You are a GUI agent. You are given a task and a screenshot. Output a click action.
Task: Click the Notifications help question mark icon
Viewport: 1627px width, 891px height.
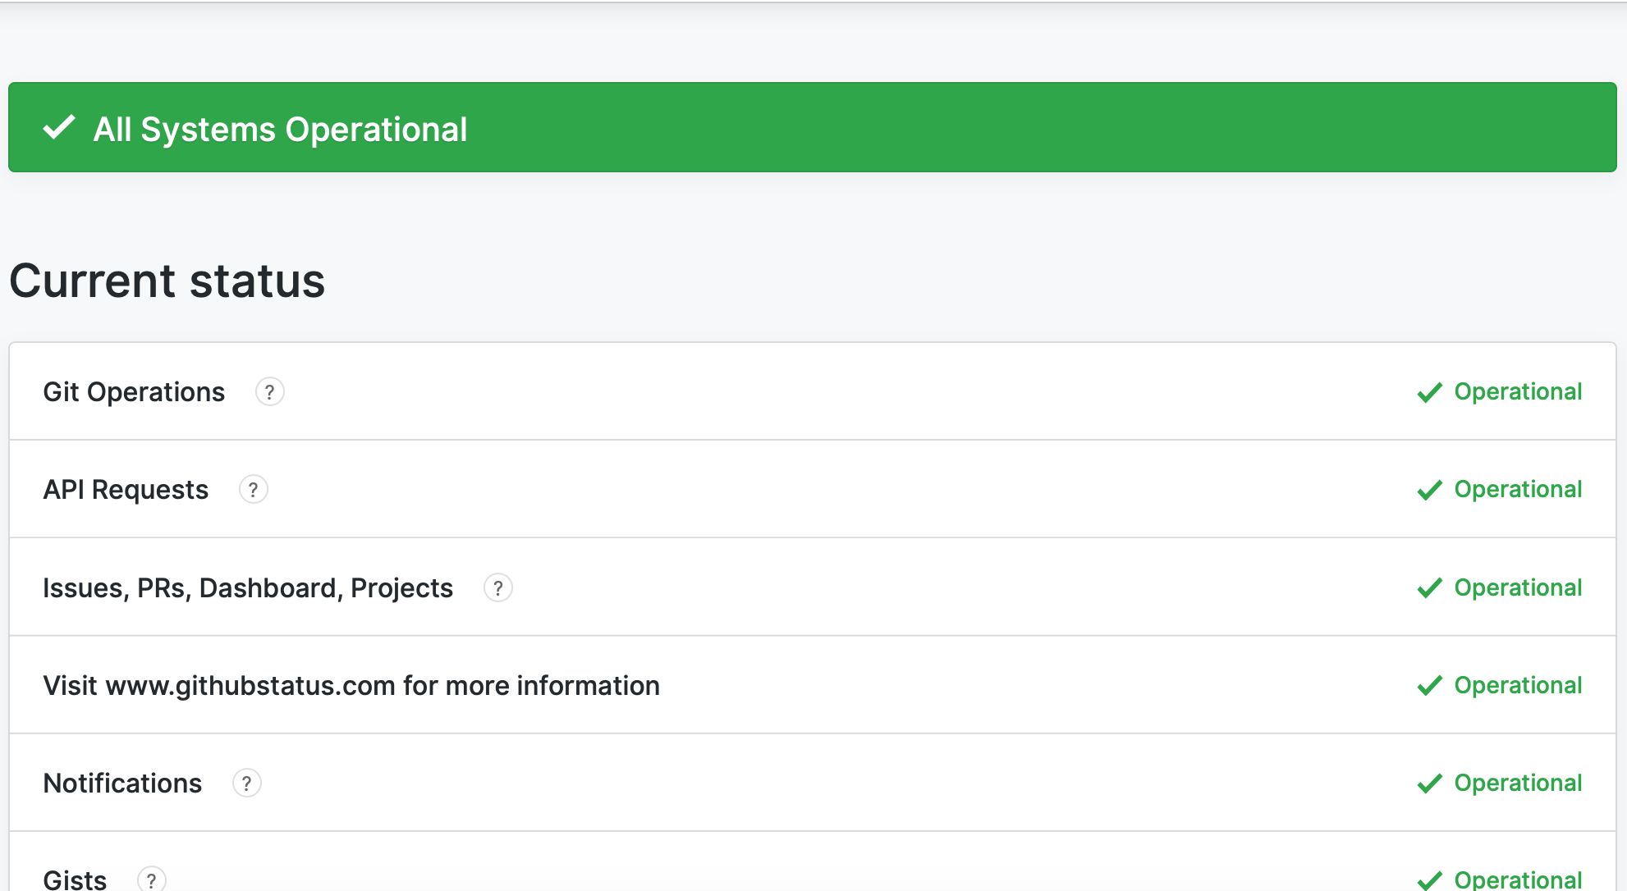(x=246, y=784)
